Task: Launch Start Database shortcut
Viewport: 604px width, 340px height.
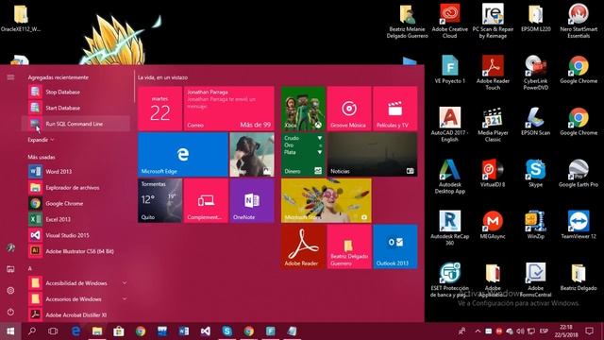Action: click(x=75, y=108)
